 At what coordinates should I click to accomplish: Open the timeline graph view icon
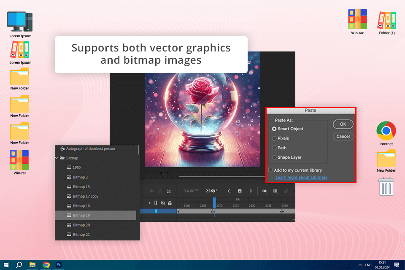[x=169, y=191]
